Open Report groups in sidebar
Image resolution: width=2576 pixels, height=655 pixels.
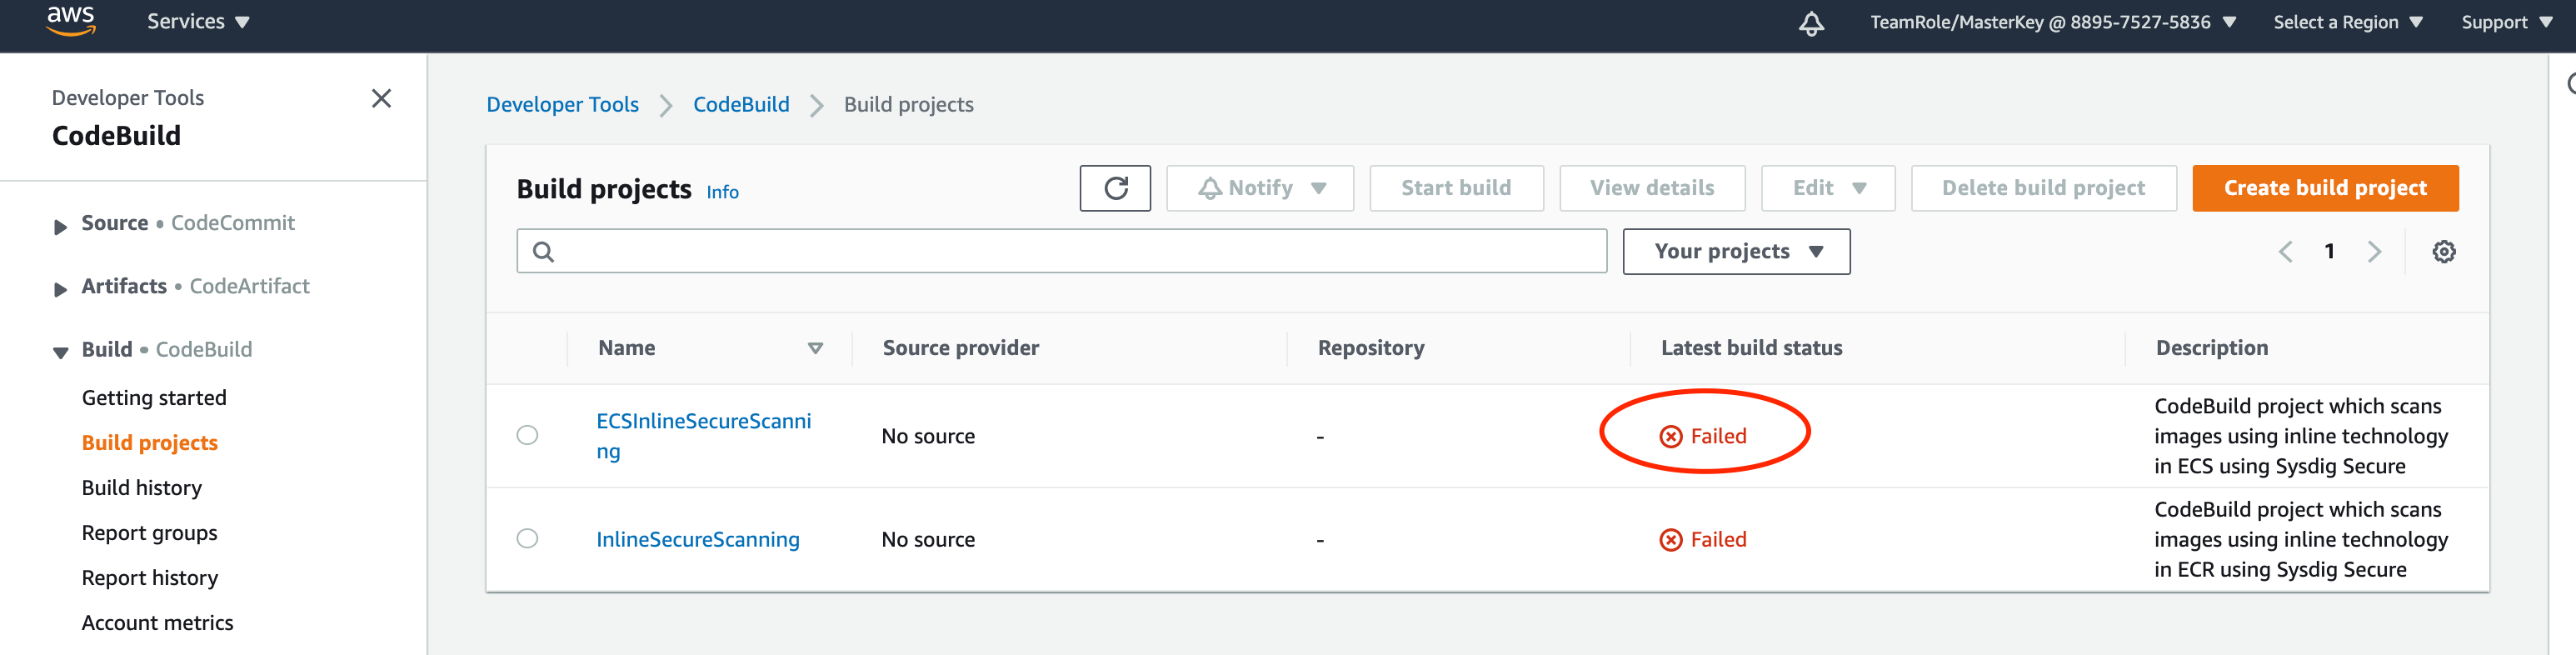click(149, 533)
